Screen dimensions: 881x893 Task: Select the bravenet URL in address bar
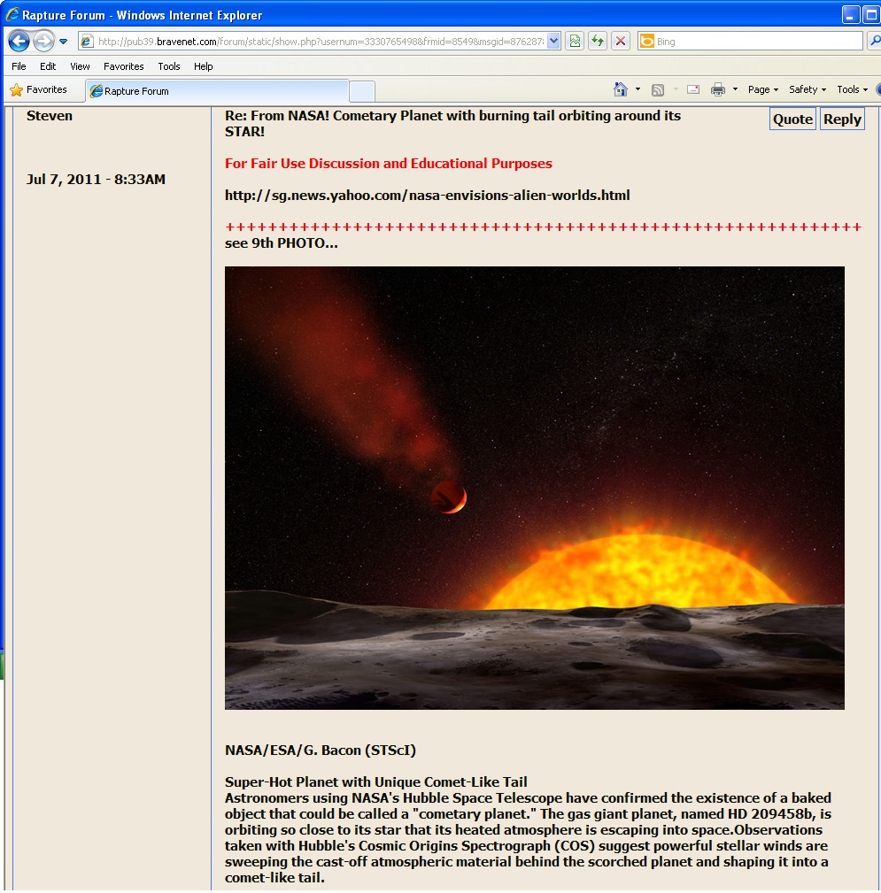click(321, 42)
